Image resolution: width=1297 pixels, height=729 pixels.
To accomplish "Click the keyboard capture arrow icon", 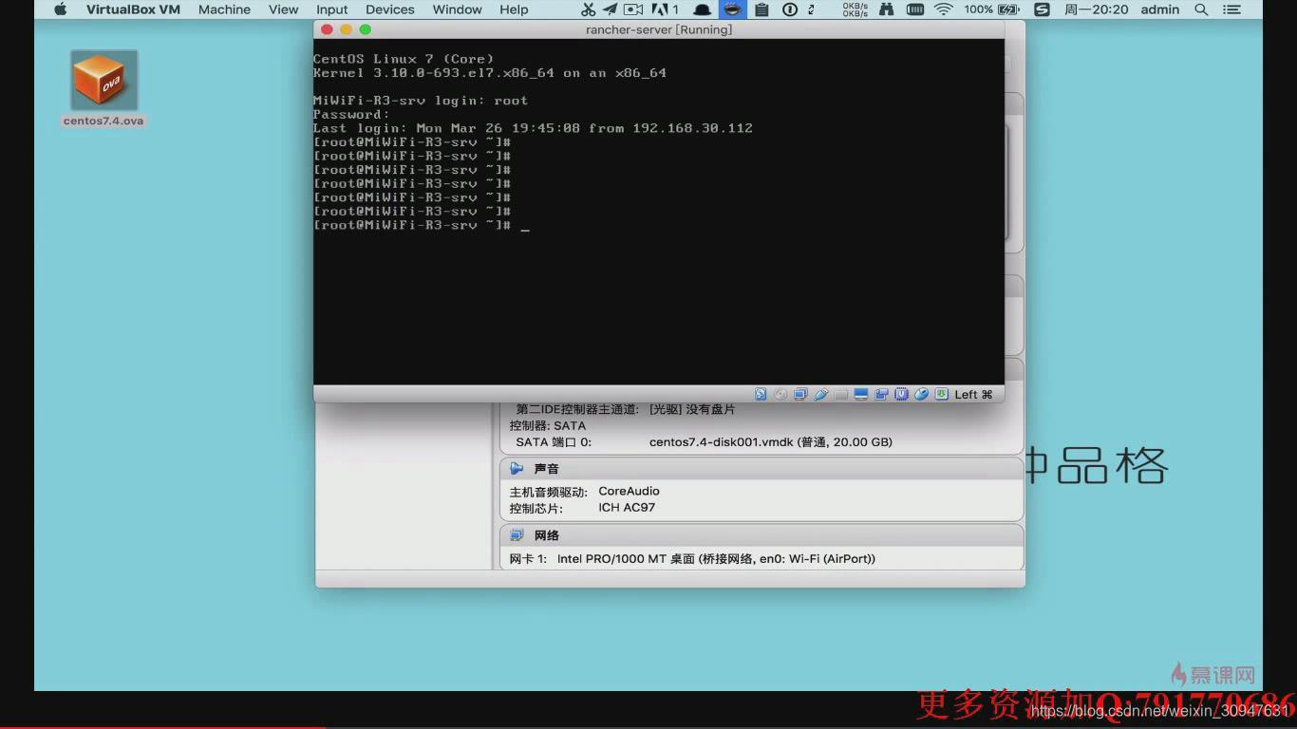I will point(941,394).
